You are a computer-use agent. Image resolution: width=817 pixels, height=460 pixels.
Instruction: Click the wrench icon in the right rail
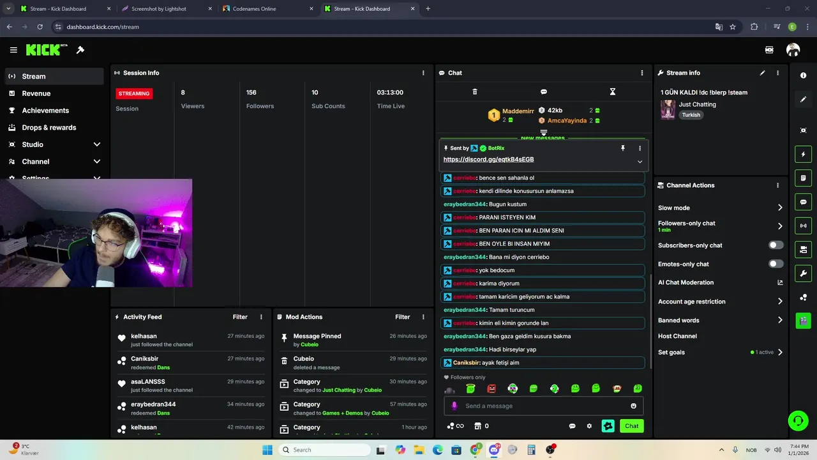point(803,273)
